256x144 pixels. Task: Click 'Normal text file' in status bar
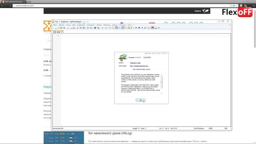tap(58, 128)
